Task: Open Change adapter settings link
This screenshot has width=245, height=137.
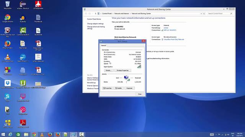Action: pos(95,24)
